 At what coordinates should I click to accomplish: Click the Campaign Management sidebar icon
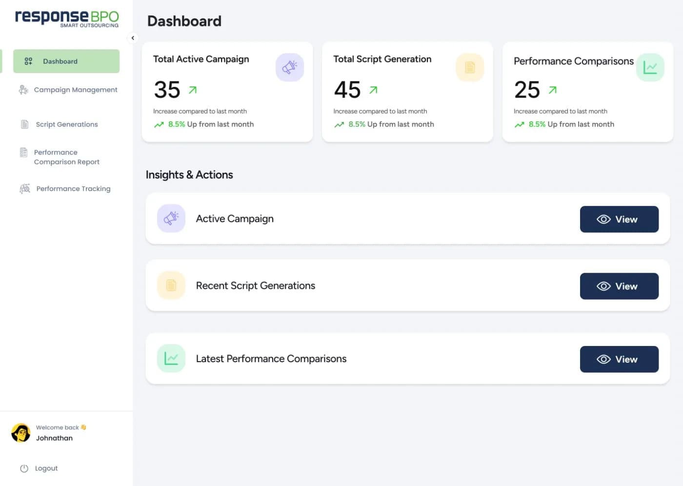23,90
